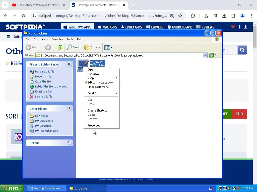This screenshot has width=257, height=192.
Task: Open the Explorer File menu
Action: (27, 39)
